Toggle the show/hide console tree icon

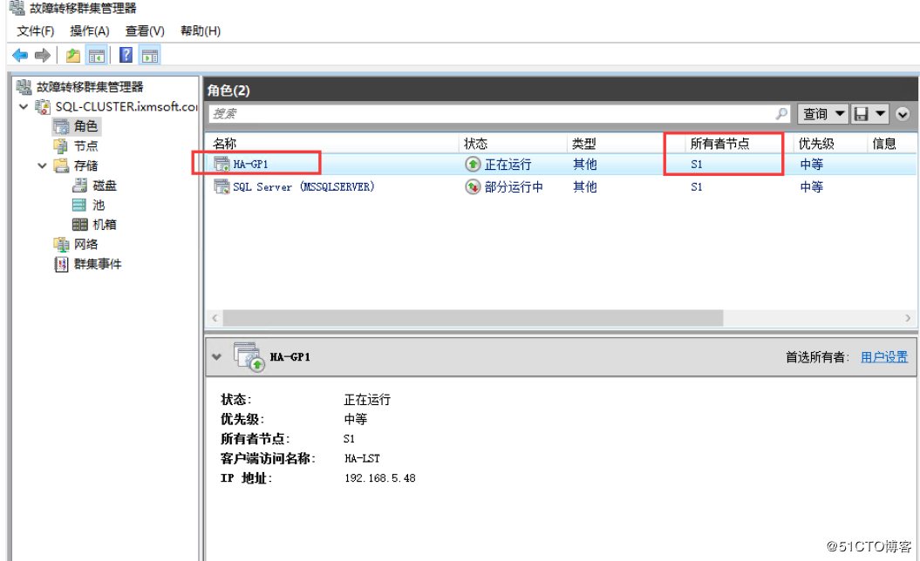(96, 56)
